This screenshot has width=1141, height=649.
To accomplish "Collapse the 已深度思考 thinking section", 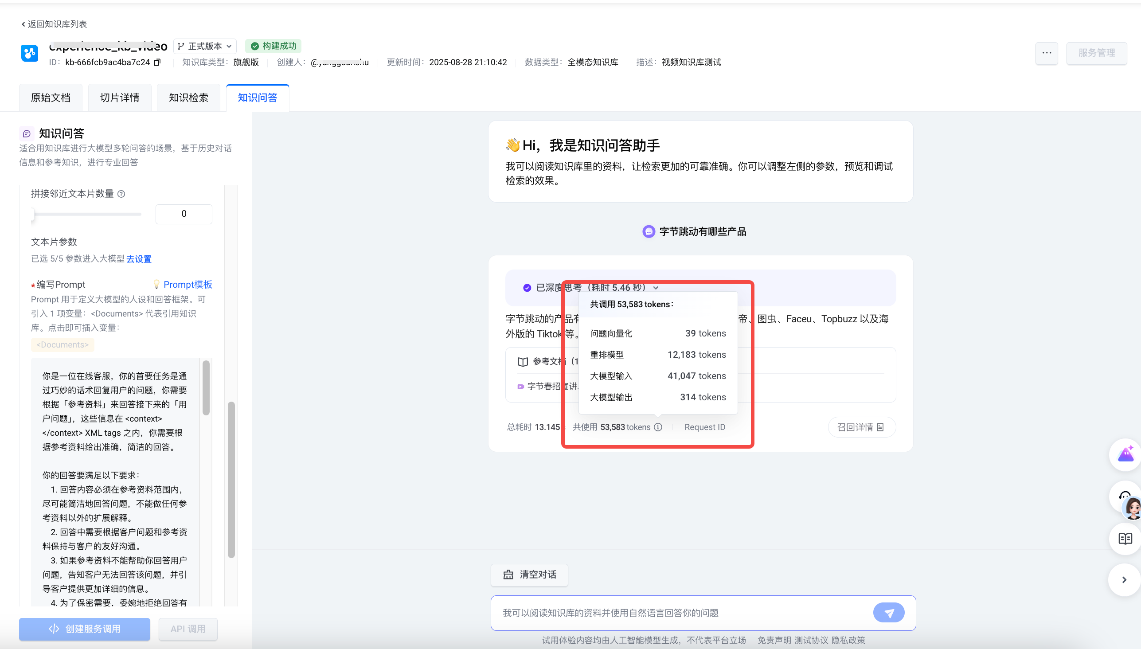I will [656, 288].
